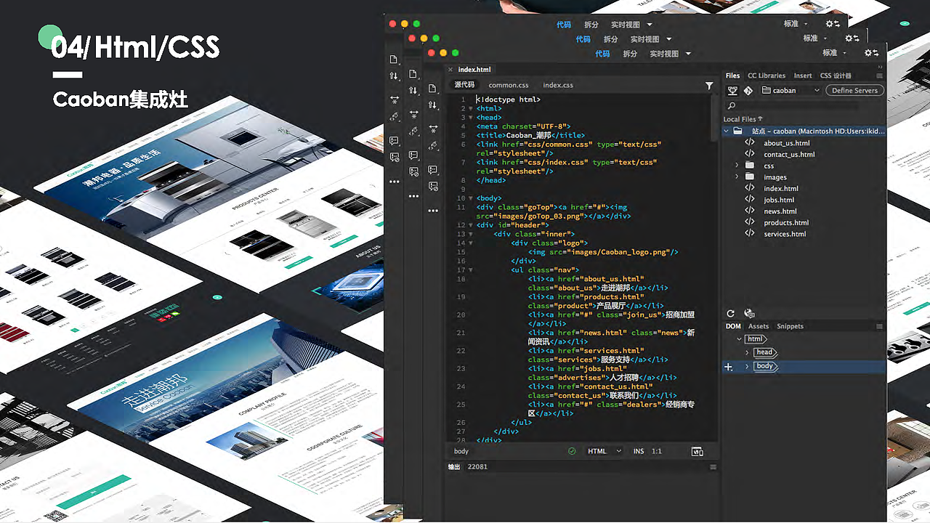Open the DOM panel options menu icon

tap(880, 327)
